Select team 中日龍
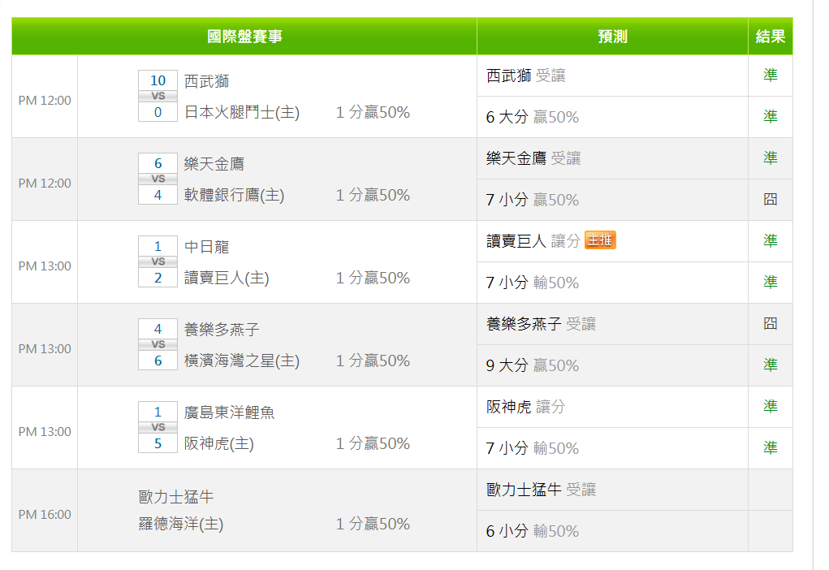This screenshot has width=829, height=570. (207, 247)
